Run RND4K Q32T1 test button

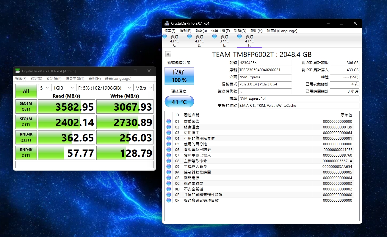pyautogui.click(x=26, y=138)
